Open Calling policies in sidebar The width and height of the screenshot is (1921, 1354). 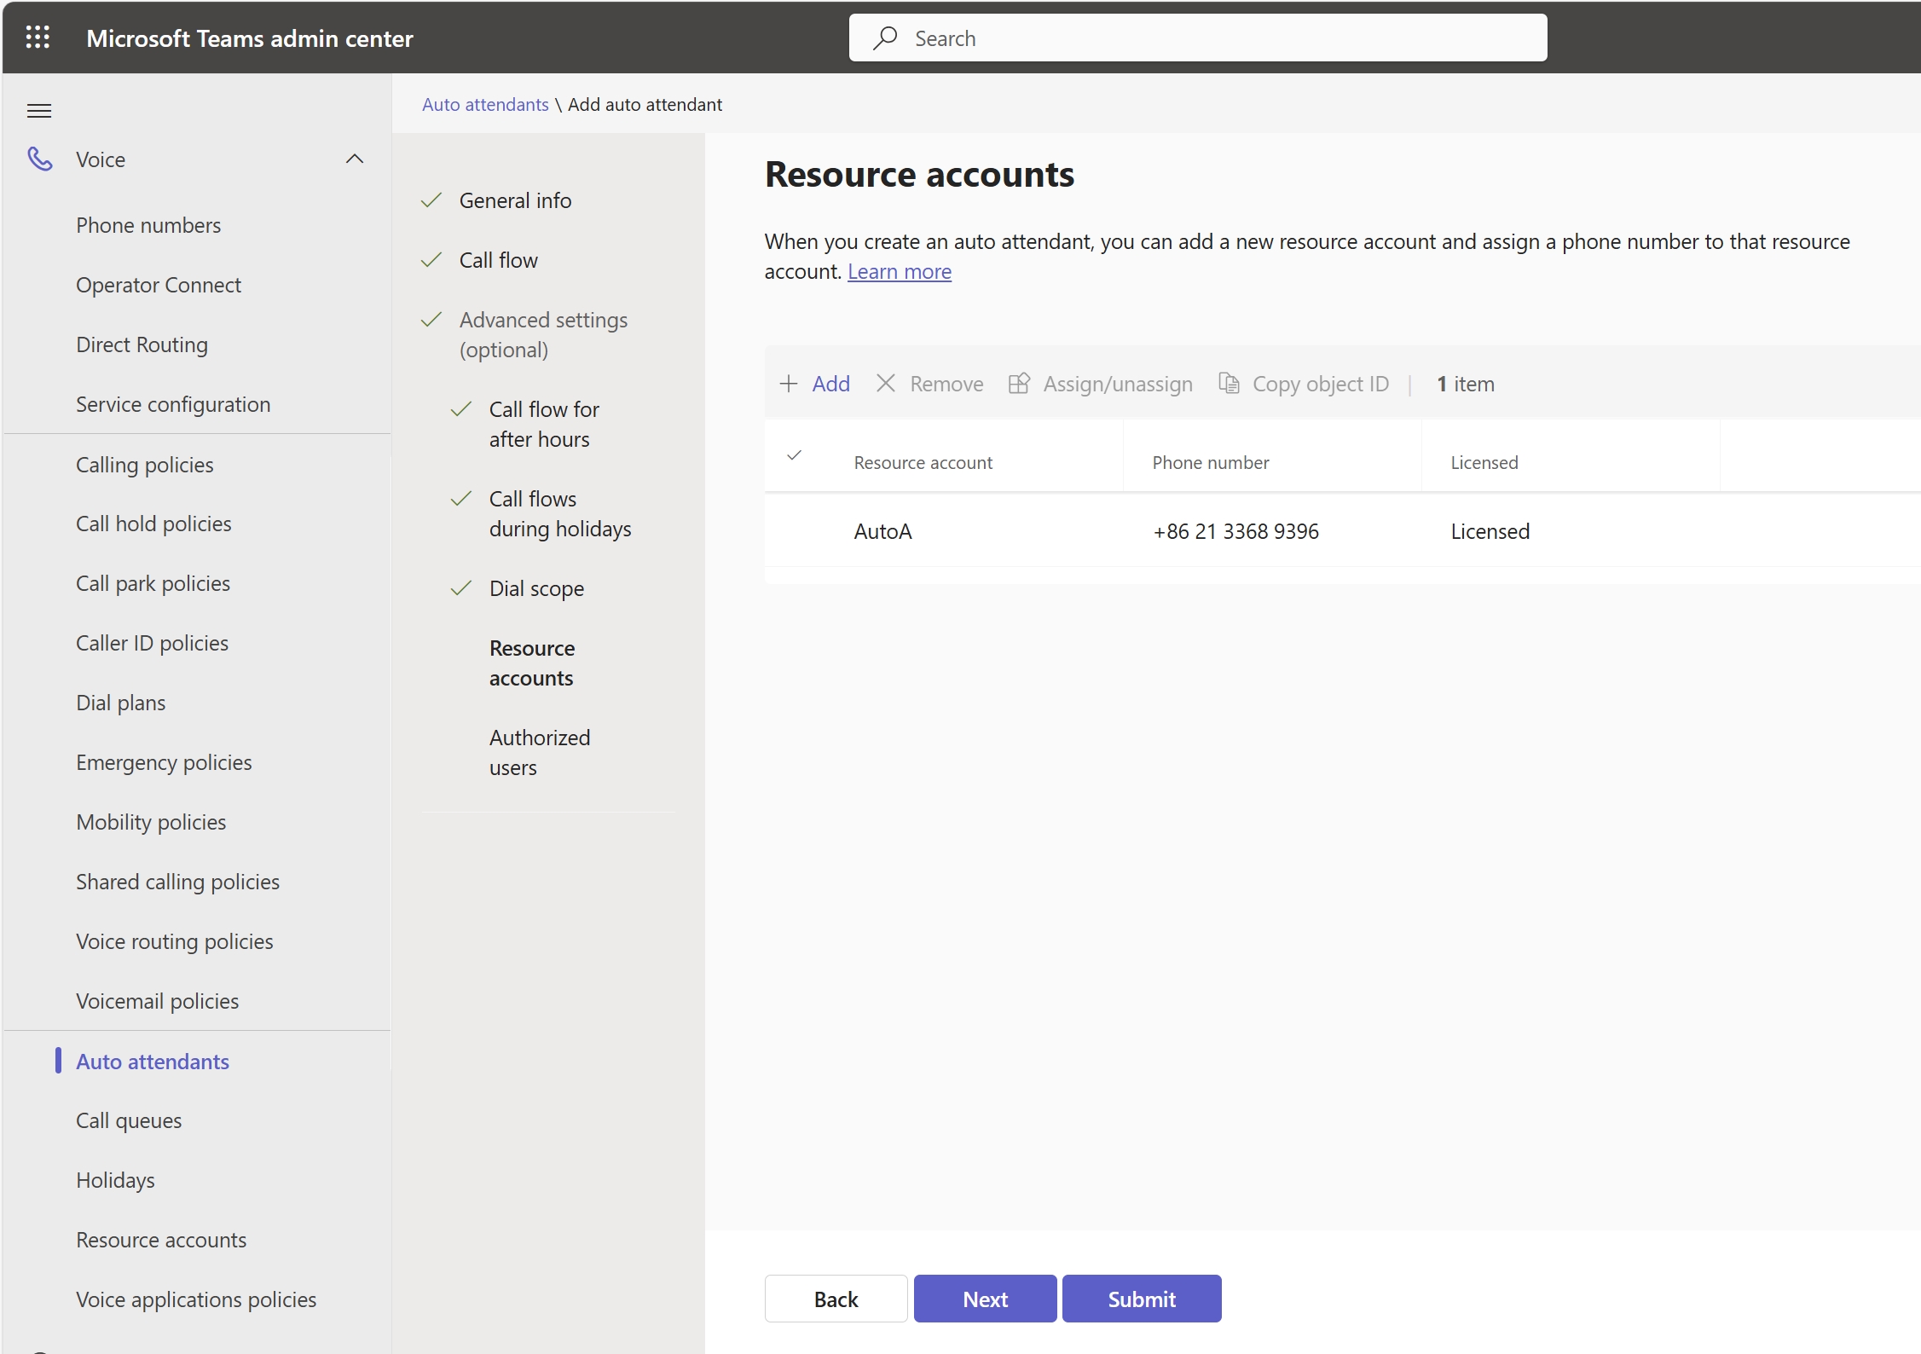click(145, 465)
